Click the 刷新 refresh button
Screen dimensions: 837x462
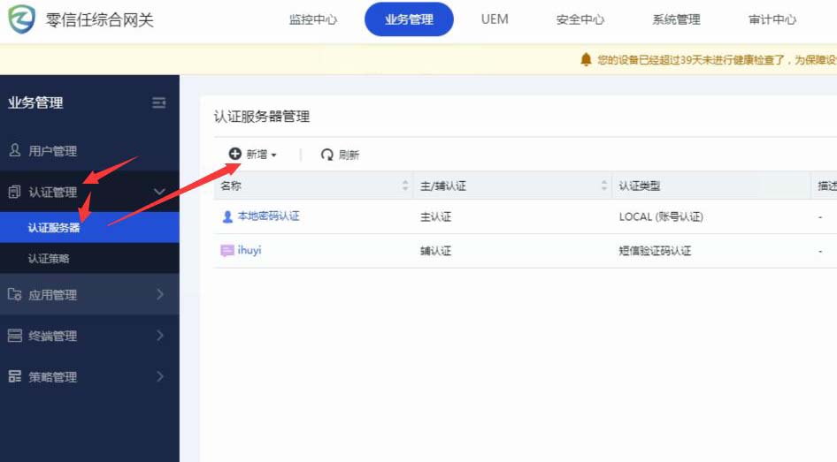pos(340,155)
